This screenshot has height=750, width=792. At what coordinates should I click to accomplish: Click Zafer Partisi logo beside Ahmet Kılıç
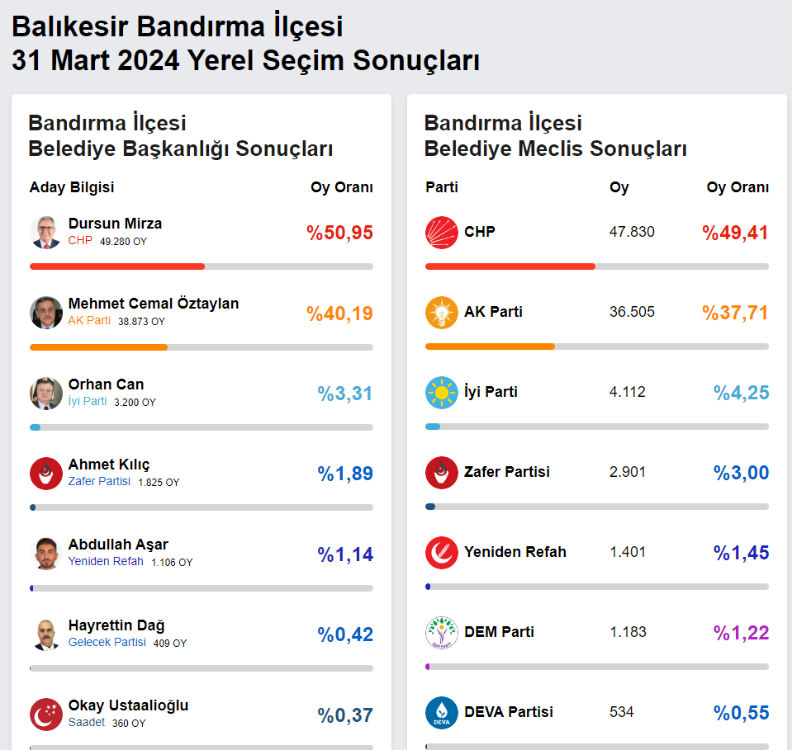coord(46,474)
